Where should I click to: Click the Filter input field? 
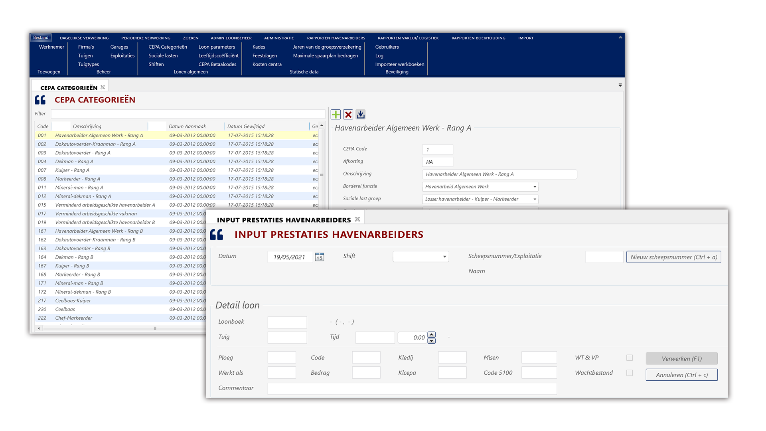(x=188, y=114)
